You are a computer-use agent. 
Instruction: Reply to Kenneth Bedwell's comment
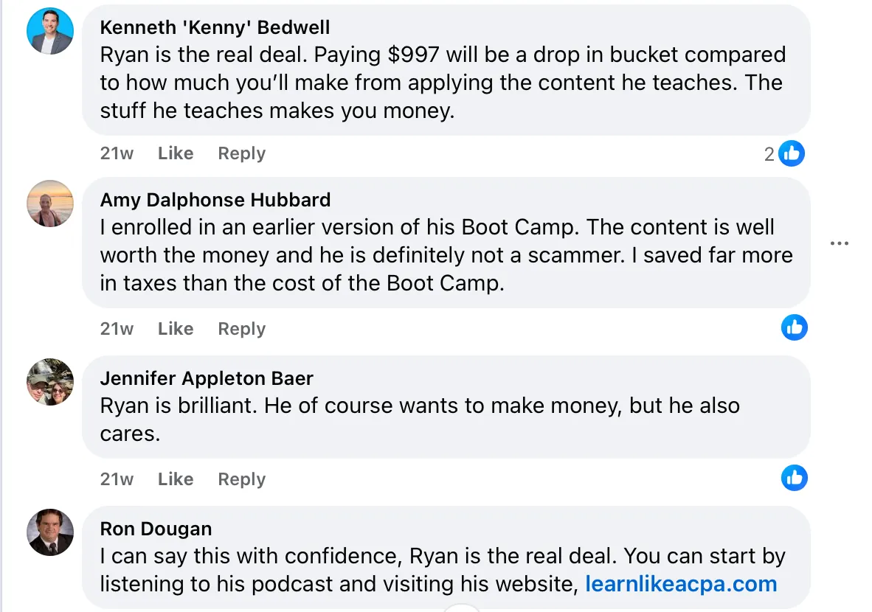[x=241, y=153]
